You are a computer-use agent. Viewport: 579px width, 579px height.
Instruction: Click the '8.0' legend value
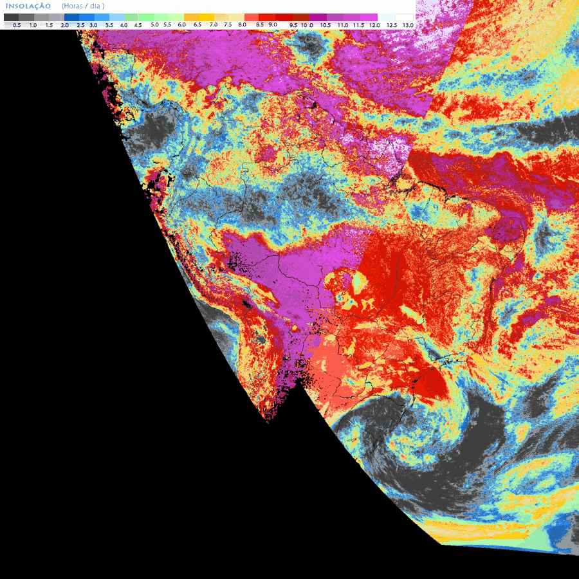click(x=243, y=24)
